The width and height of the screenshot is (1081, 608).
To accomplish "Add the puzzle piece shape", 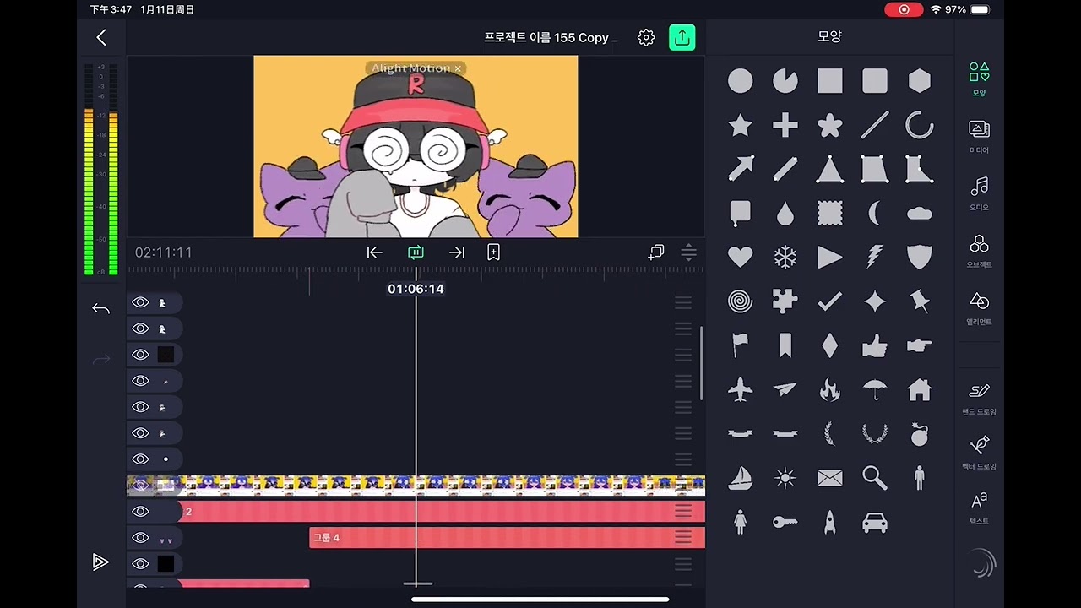I will 785,301.
